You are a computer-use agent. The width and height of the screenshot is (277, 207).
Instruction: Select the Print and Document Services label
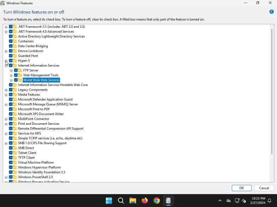point(38,124)
